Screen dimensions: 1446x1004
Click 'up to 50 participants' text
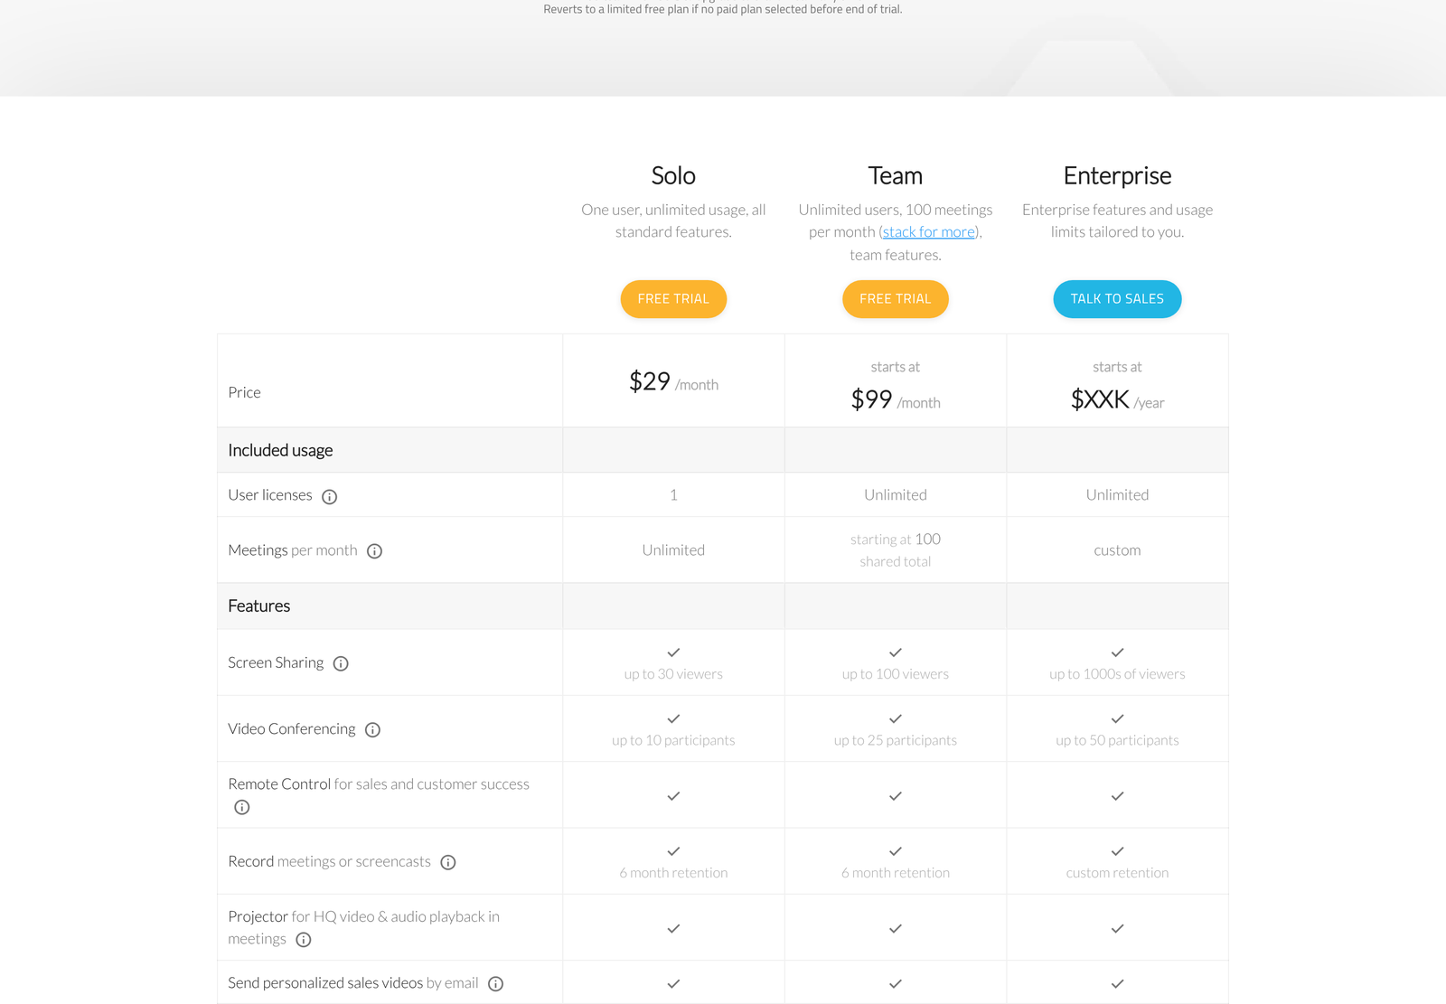coord(1117,740)
